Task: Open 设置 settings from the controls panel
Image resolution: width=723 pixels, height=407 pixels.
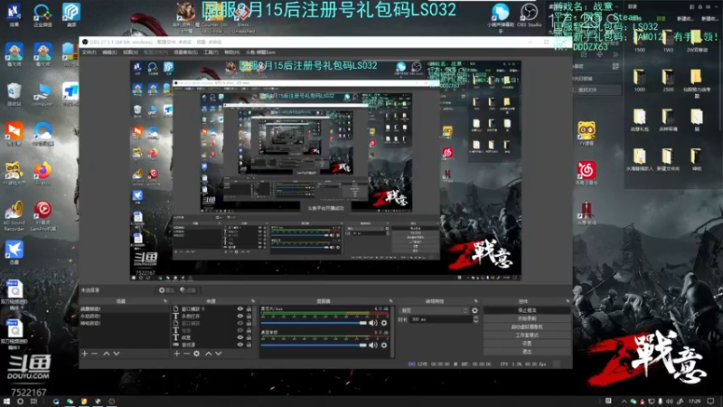Action: pos(527,344)
